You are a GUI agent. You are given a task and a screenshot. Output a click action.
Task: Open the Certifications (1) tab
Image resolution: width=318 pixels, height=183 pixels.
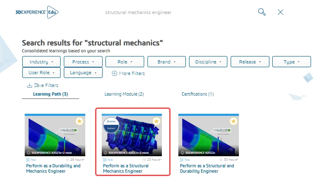(x=197, y=94)
